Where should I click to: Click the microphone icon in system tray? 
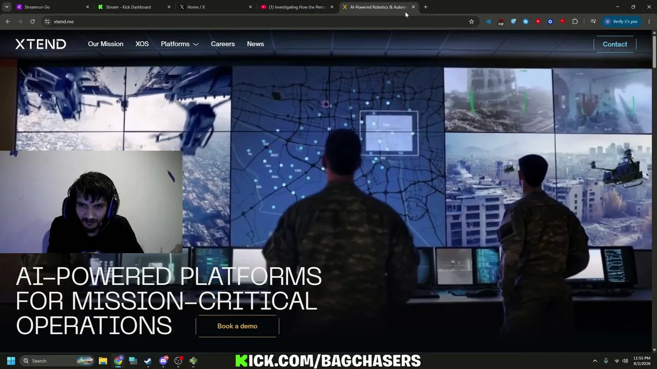(x=606, y=361)
